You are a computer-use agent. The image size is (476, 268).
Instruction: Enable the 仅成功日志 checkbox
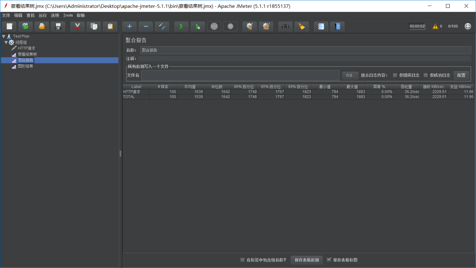pos(426,75)
